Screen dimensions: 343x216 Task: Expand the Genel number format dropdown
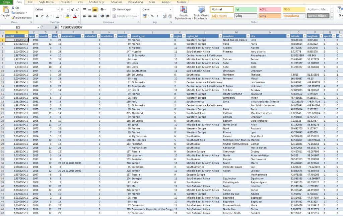point(170,10)
